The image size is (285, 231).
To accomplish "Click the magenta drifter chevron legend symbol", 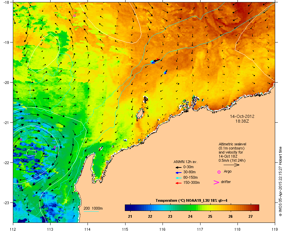I will (216, 182).
